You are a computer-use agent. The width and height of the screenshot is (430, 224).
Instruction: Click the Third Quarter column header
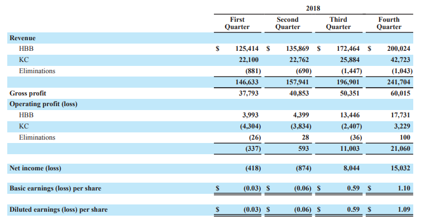pos(338,23)
